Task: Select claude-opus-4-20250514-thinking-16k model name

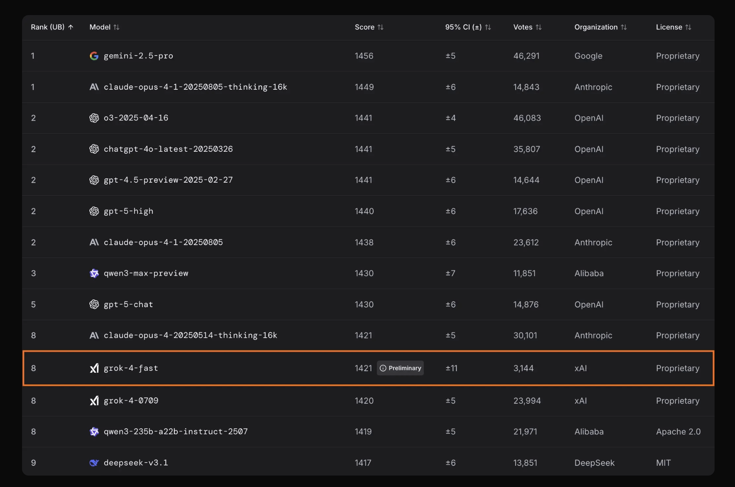Action: pyautogui.click(x=191, y=335)
